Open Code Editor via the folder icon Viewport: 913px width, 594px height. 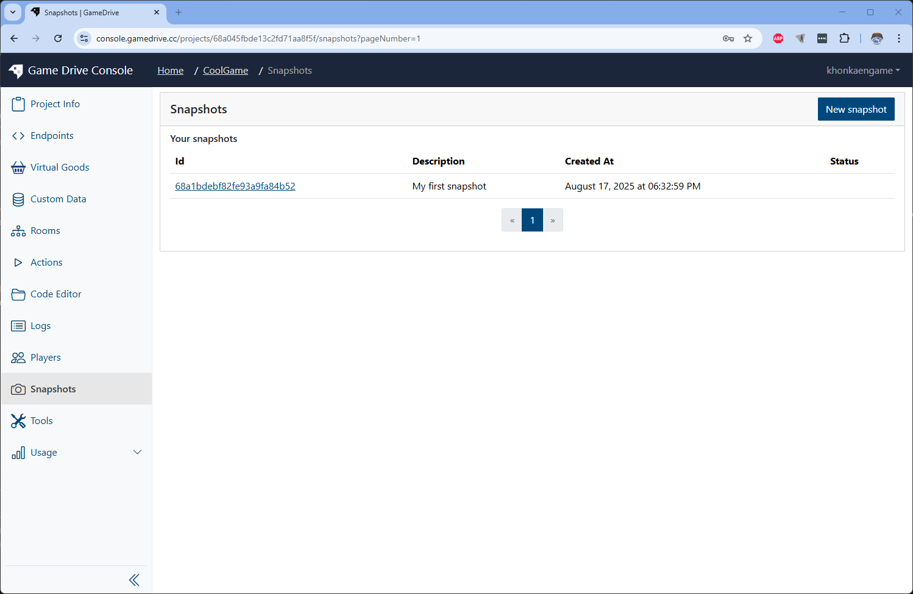(18, 294)
